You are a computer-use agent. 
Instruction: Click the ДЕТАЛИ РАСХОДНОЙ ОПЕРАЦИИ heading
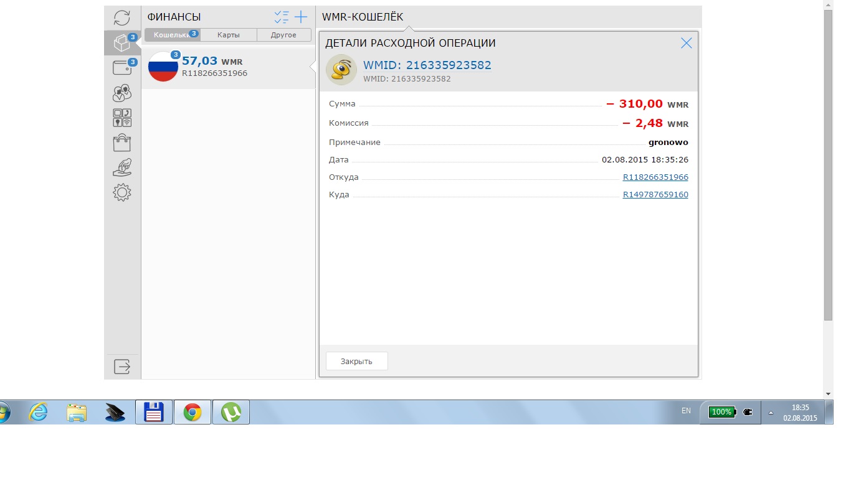411,44
